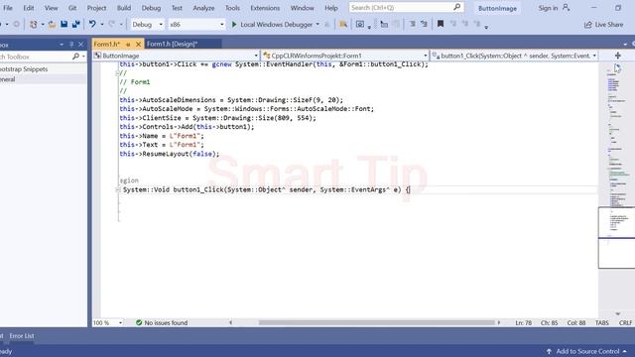The height and width of the screenshot is (357, 635).
Task: Click the green No issues found checkmark
Action: coord(139,322)
